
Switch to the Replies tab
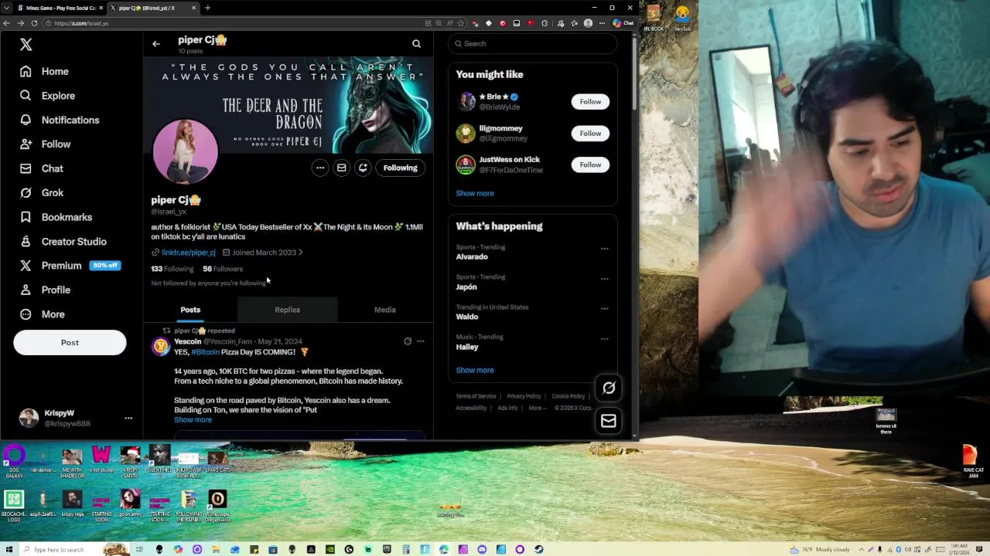(x=287, y=310)
